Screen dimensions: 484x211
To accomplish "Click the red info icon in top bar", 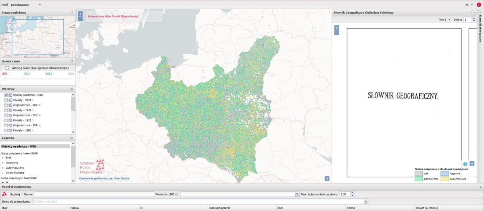I will click(x=479, y=4).
